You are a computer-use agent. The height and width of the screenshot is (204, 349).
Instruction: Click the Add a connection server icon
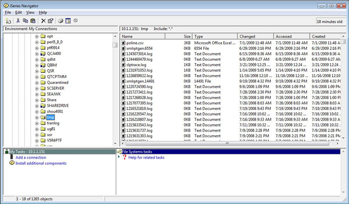point(12,157)
